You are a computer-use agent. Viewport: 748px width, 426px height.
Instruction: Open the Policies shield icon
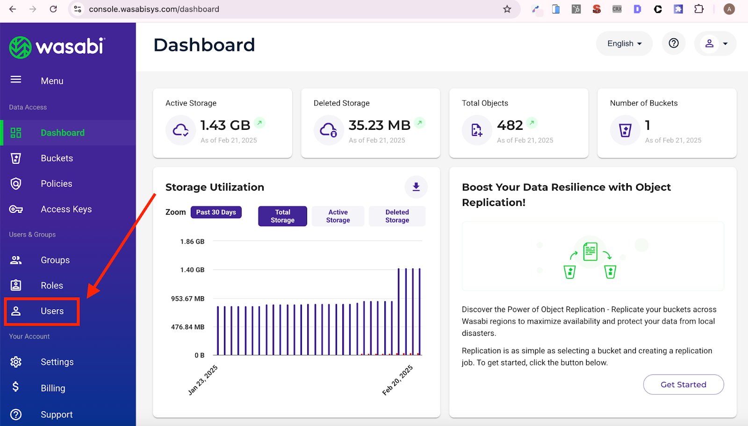pos(16,184)
